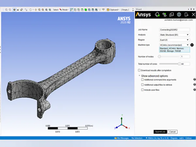Image resolution: width=196 pixels, height=147 pixels.
Task: Open the chat feedback icon in Ansys bar
Action: 171,15
